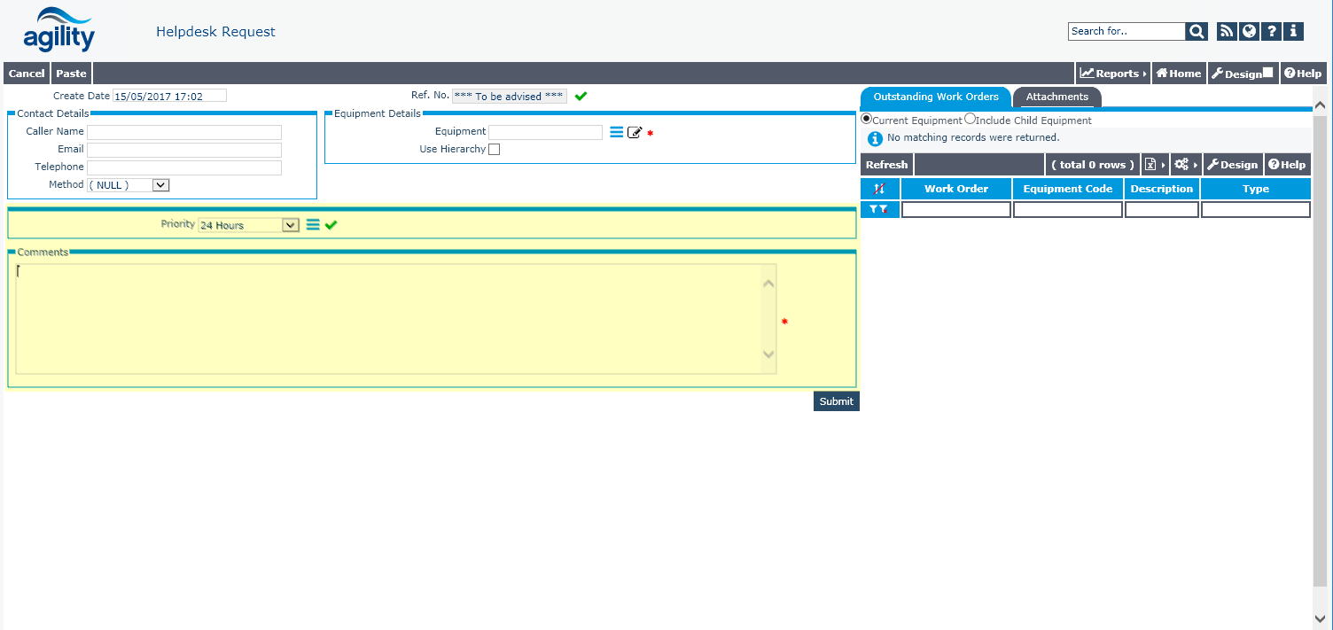The height and width of the screenshot is (630, 1333).
Task: Tick the Use Hierarchy checkbox
Action: (495, 150)
